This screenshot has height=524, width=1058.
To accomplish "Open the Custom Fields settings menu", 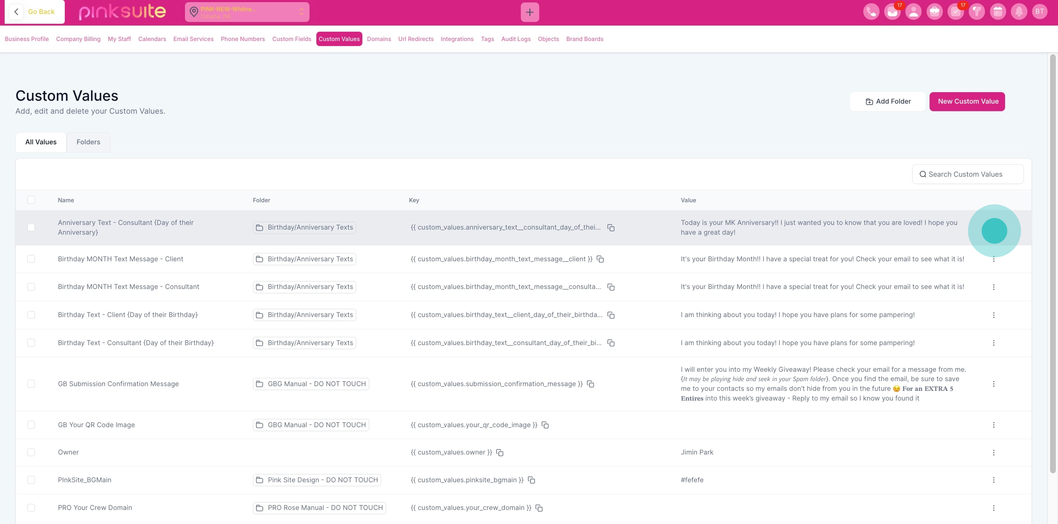I will pyautogui.click(x=291, y=39).
